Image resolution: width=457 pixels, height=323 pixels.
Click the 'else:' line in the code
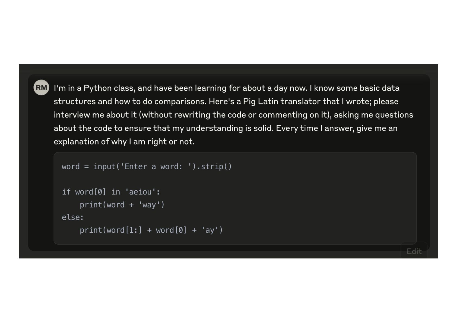(x=73, y=218)
